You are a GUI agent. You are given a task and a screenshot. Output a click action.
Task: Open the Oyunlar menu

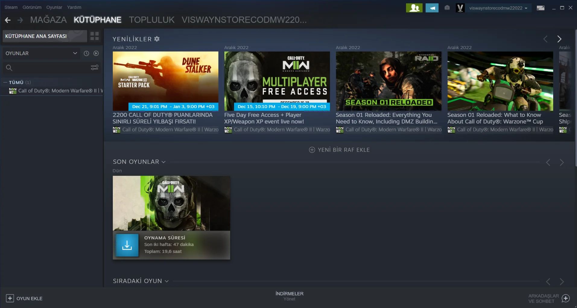54,7
